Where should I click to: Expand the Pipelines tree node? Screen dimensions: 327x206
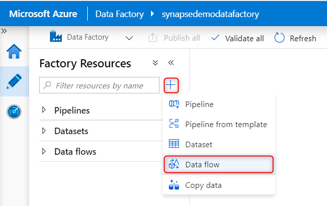click(x=44, y=110)
